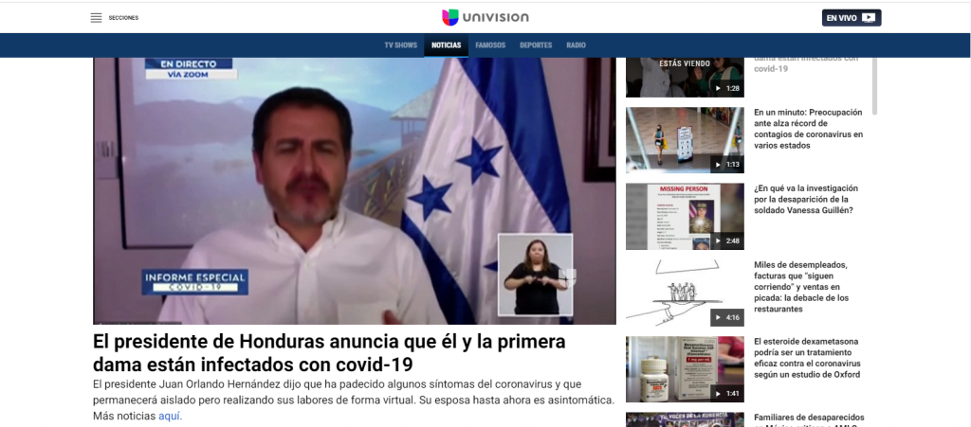Click the Univision logo
Viewport: 971px width, 427px height.
(485, 17)
